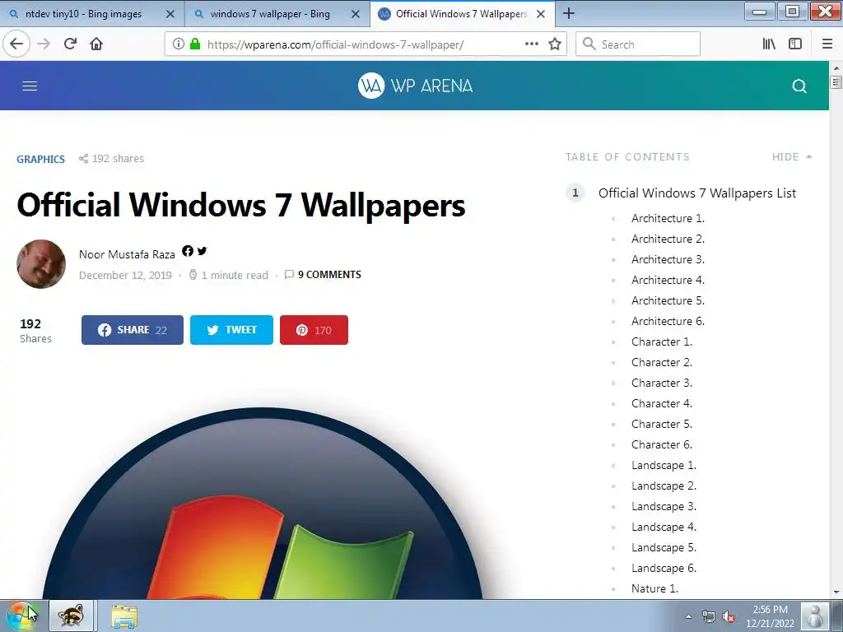Jump to Architecture 6 in contents
This screenshot has height=632, width=843.
coord(668,322)
